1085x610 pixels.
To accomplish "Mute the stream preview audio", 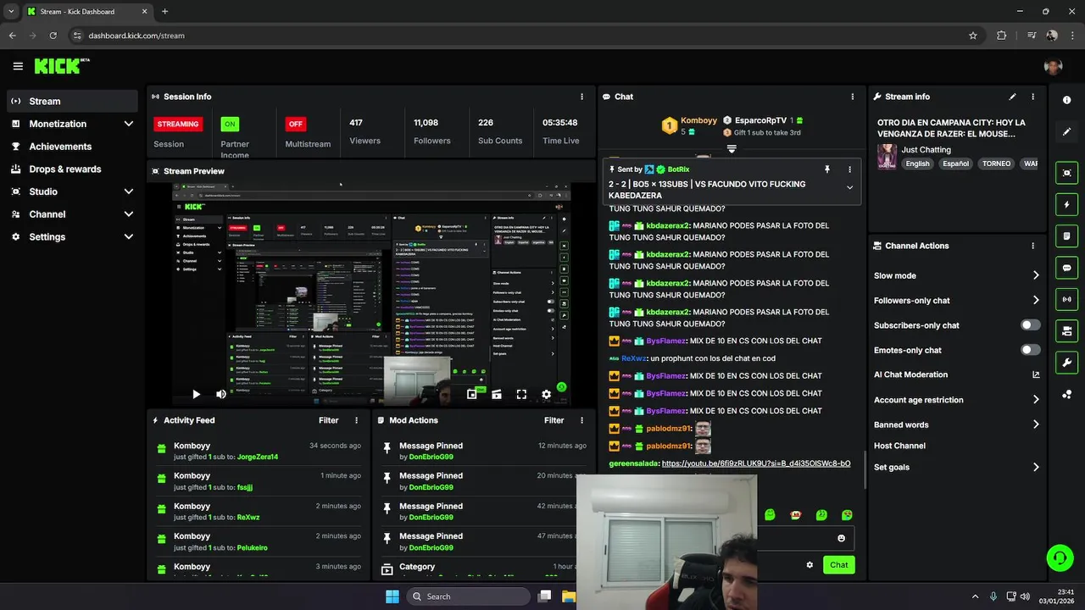I will 220,394.
